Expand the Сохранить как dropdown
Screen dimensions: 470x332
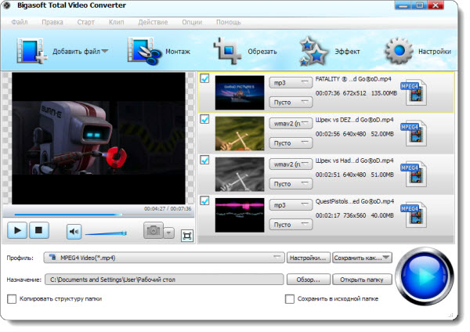click(362, 258)
